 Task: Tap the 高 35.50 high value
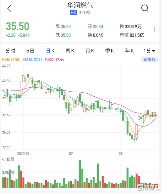(x=63, y=27)
